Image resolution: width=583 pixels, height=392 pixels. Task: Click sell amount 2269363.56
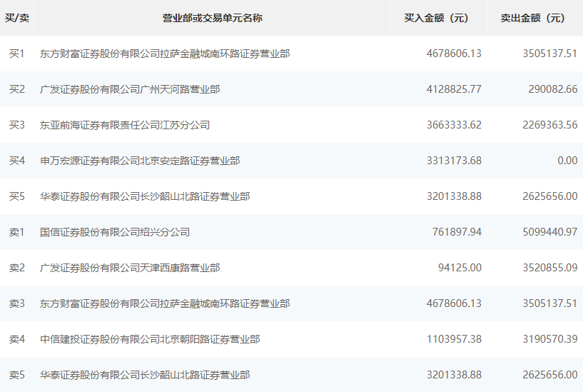click(550, 125)
